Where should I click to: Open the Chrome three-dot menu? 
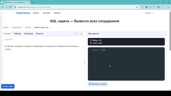click(x=169, y=7)
